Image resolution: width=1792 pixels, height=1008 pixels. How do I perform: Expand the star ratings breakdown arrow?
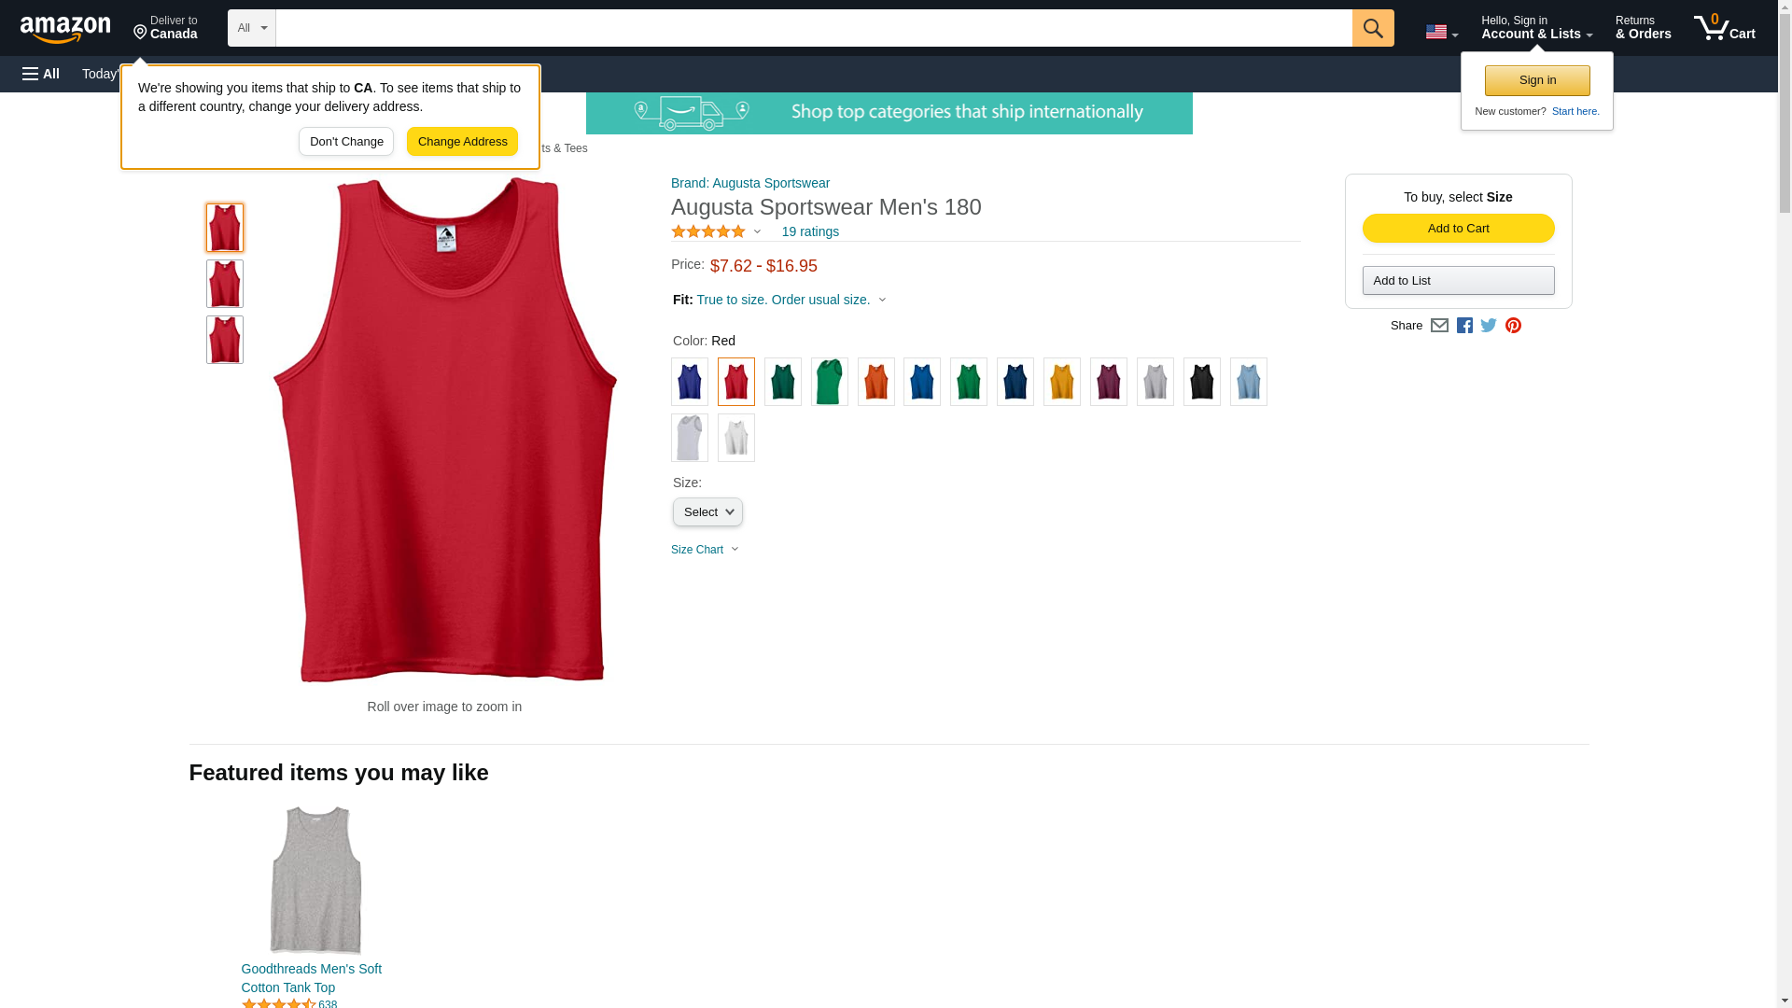tap(757, 231)
